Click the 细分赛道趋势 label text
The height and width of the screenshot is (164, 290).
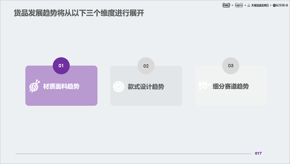231,86
